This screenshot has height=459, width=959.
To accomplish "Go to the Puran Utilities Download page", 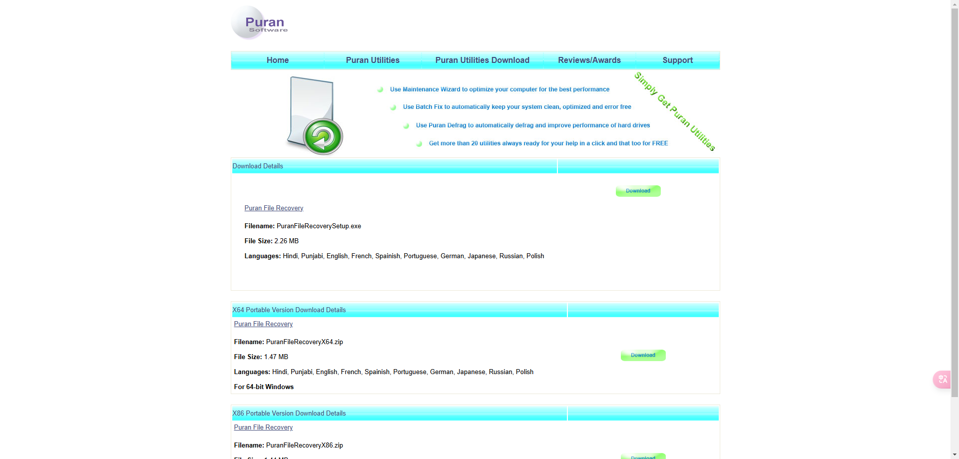I will click(x=482, y=60).
